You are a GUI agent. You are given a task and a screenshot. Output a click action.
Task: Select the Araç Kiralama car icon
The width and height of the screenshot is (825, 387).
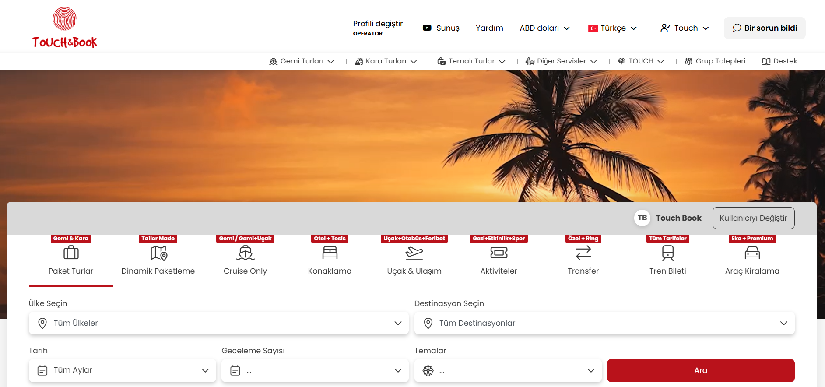[752, 253]
